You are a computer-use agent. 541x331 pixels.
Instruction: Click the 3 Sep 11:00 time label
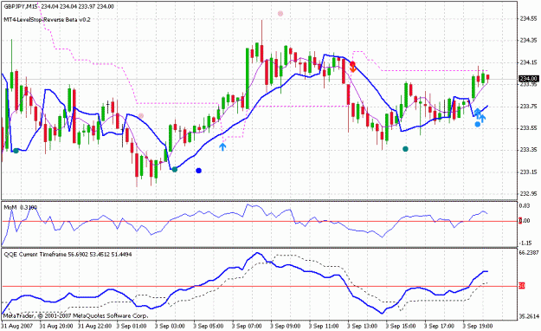324,326
